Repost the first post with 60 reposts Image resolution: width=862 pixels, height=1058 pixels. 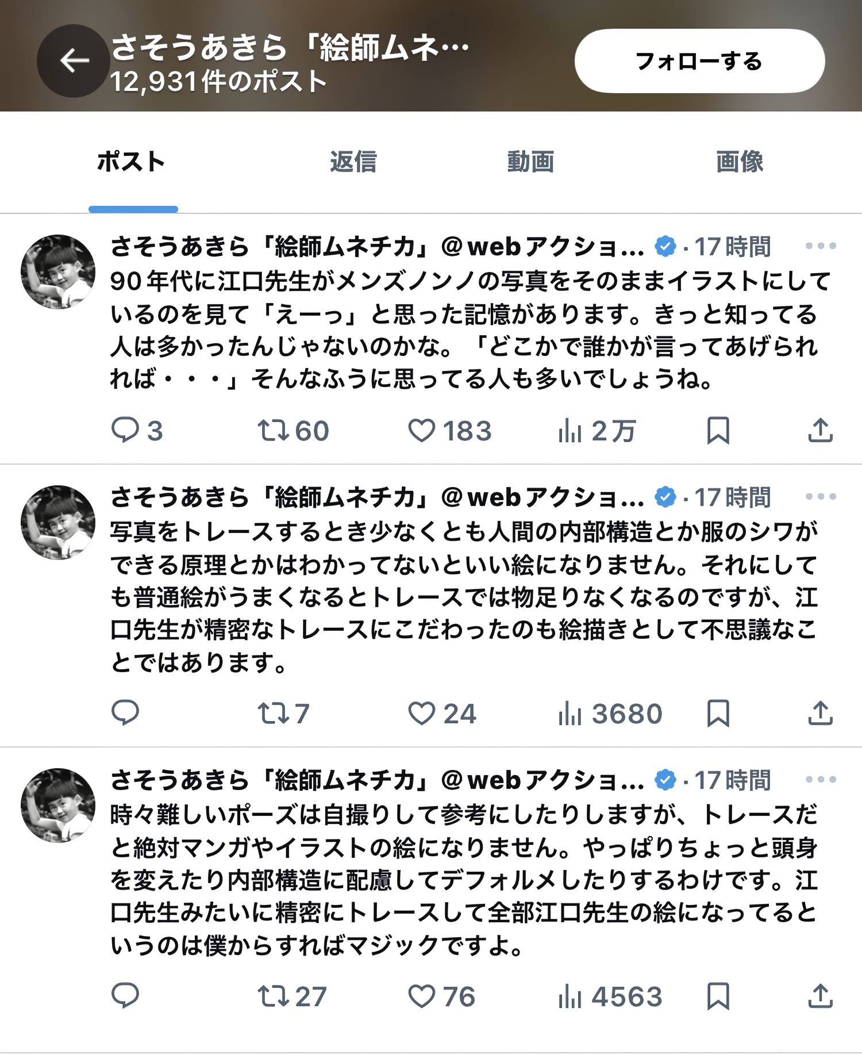(x=293, y=431)
